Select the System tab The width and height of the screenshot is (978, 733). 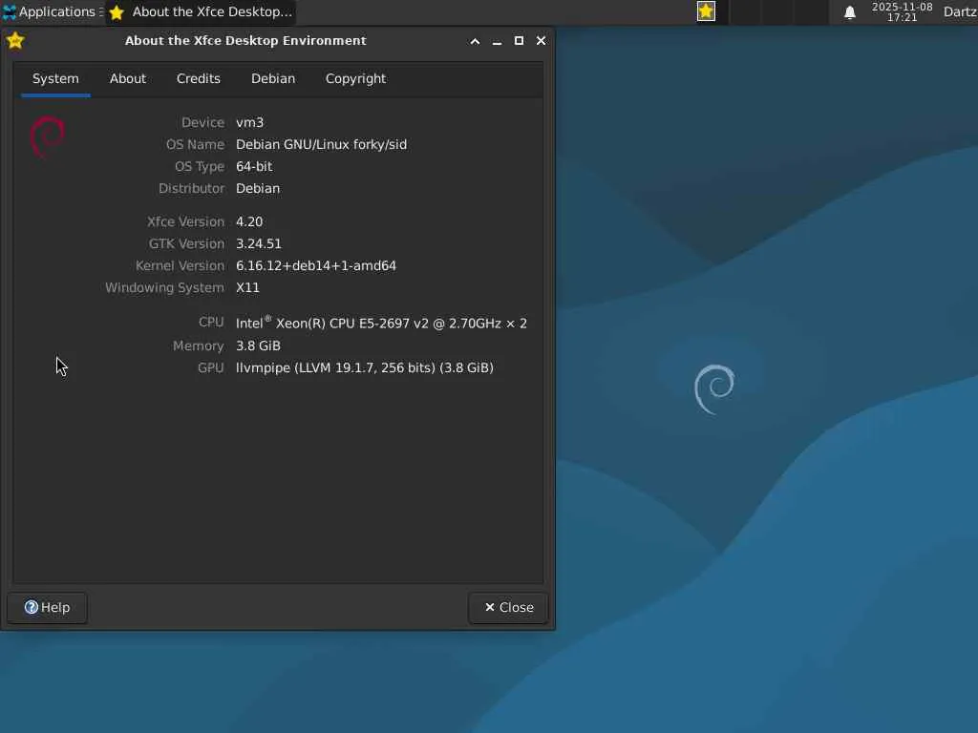point(55,78)
